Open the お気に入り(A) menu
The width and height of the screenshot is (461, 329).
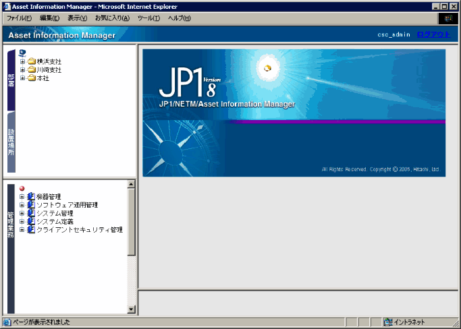tap(112, 18)
